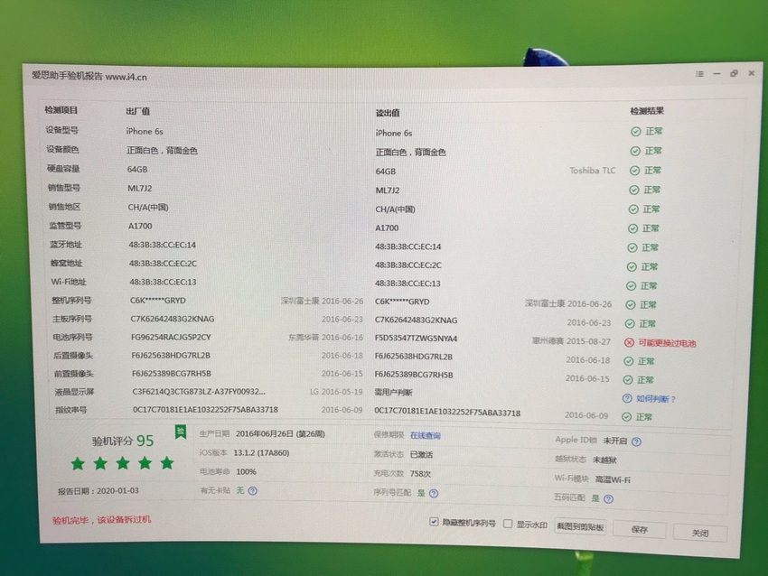
Task: Click factory 监管型号 value A1700
Action: 140,226
